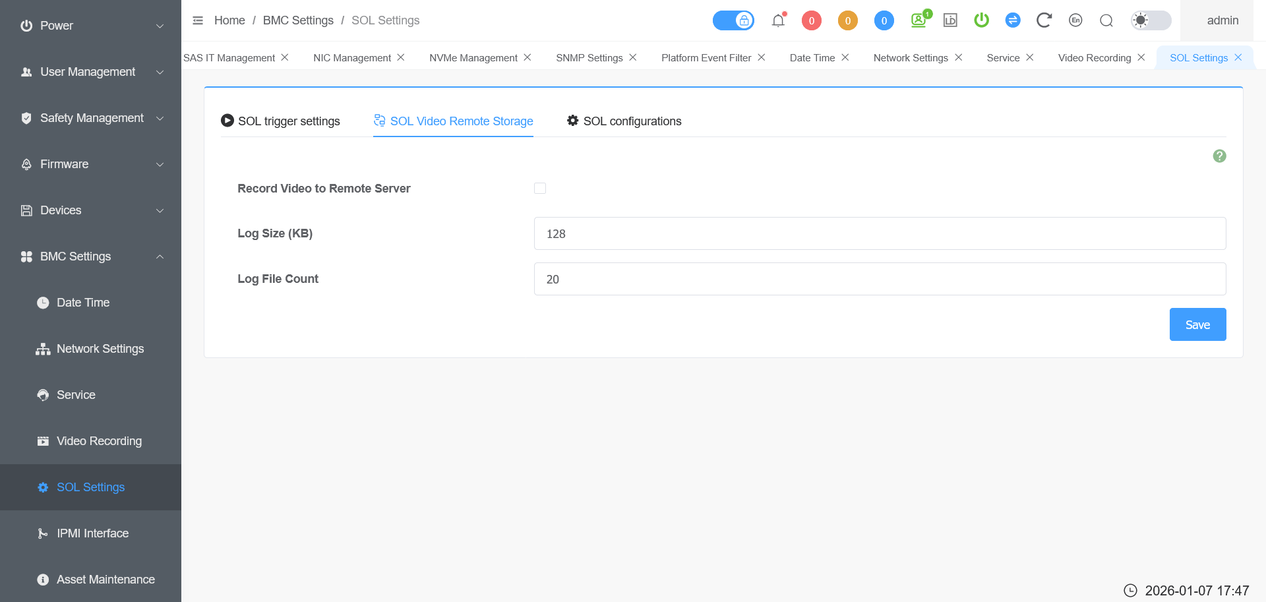
Task: Click the green help question mark icon
Action: tap(1219, 156)
